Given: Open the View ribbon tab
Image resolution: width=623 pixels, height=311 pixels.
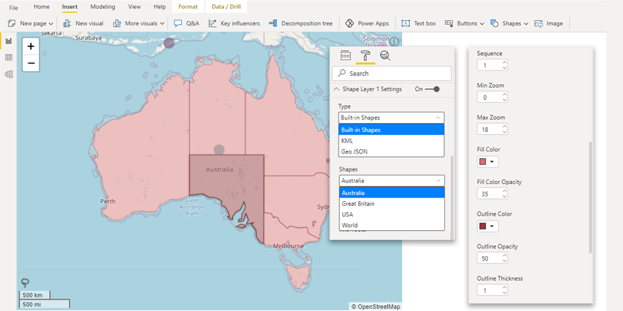Looking at the screenshot, I should tap(134, 7).
